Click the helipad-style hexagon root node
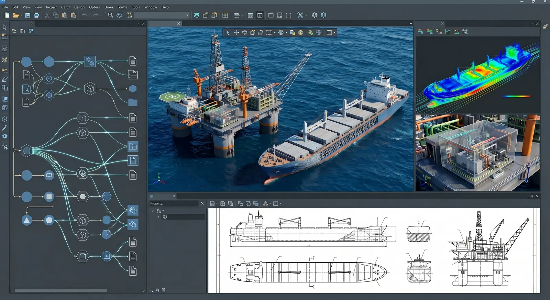The image size is (550, 300). pos(26,151)
